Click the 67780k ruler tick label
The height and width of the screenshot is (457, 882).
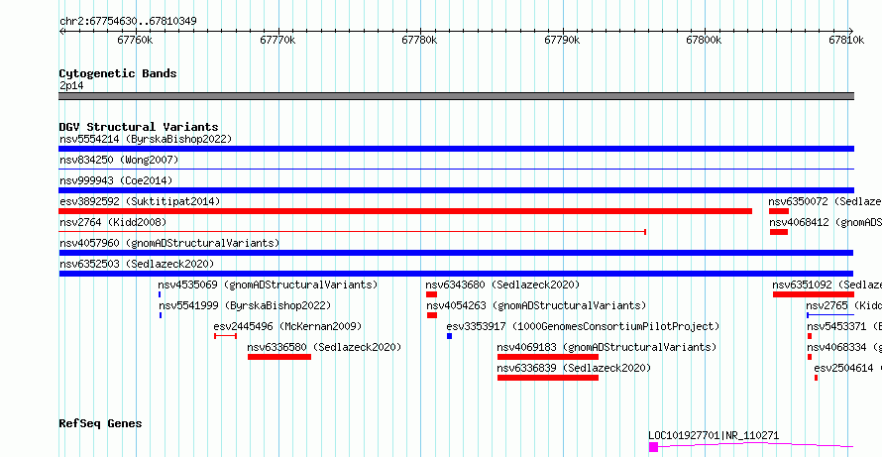point(419,40)
